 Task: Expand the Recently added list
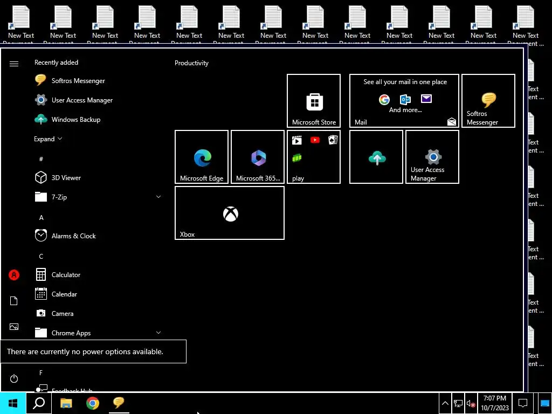(48, 139)
